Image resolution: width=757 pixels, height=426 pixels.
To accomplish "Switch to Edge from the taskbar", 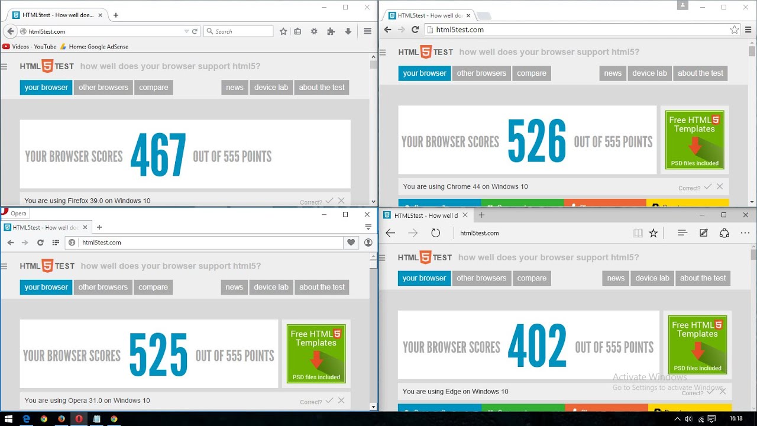I will 27,419.
